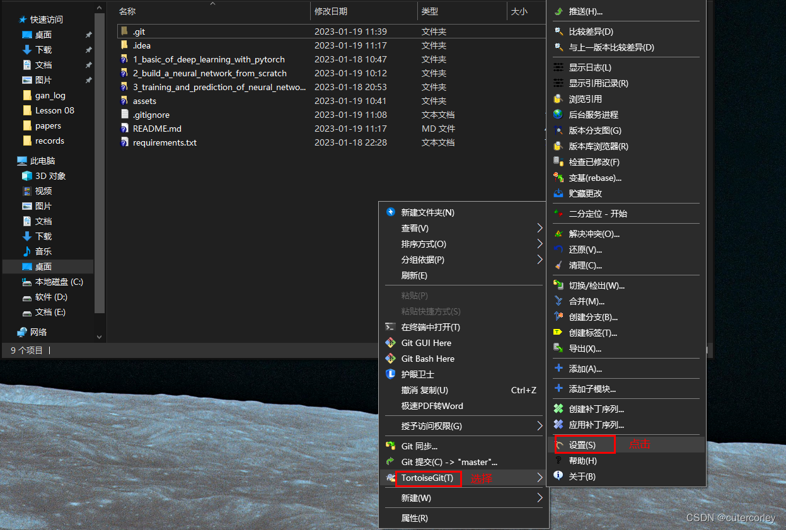Select 新建文件夹(N) in context menu
This screenshot has height=530, width=786.
464,212
